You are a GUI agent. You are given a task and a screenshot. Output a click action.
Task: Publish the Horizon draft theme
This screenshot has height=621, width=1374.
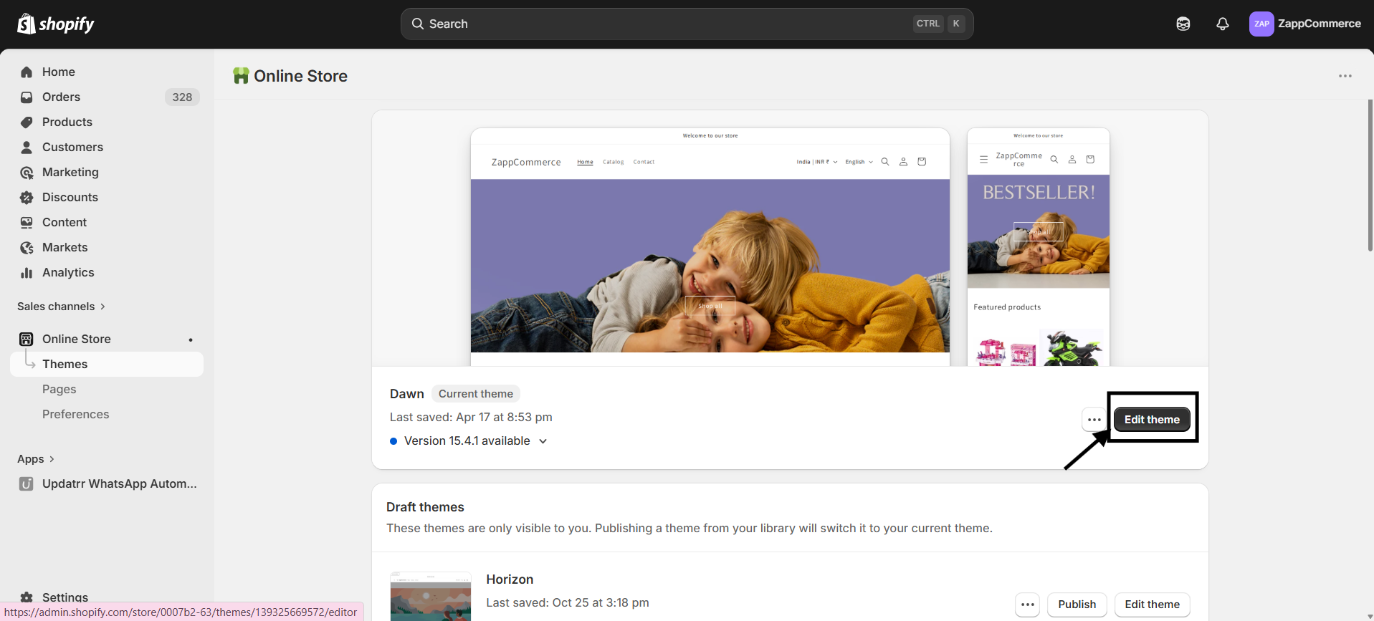click(x=1077, y=605)
